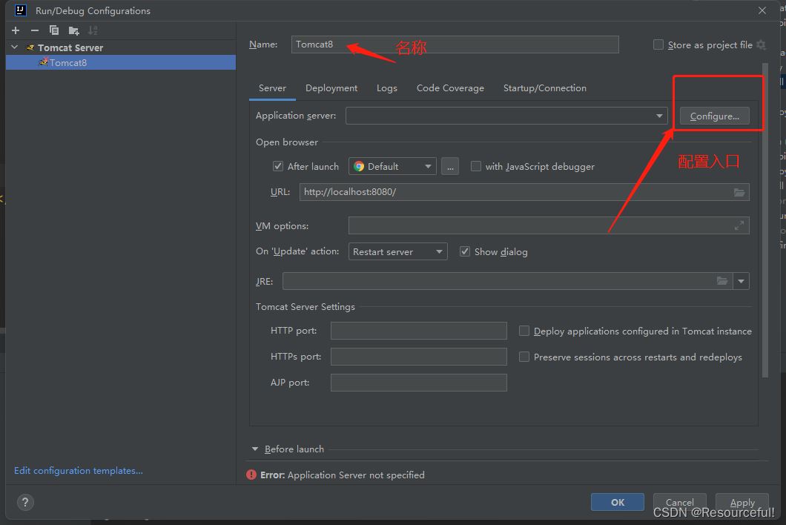
Task: Switch to the Logs tab
Action: [387, 87]
